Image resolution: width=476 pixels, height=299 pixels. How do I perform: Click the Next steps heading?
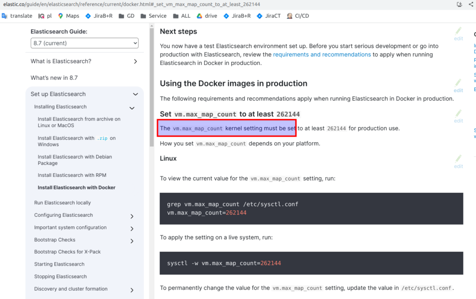pyautogui.click(x=178, y=32)
